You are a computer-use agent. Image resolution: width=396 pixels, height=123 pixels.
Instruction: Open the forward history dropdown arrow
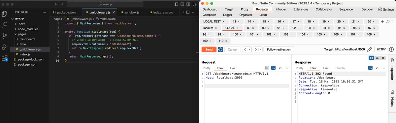tap(260, 49)
